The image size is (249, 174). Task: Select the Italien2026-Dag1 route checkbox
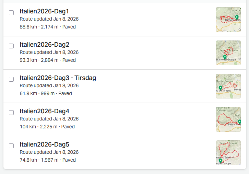point(11,13)
